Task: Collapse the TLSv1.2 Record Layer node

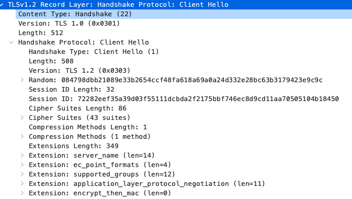Action: [2, 5]
